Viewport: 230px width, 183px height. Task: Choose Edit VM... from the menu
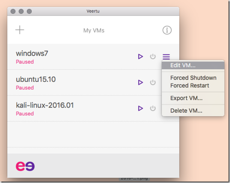coord(193,65)
